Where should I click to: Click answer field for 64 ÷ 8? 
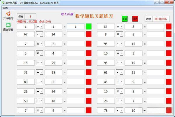156,27
